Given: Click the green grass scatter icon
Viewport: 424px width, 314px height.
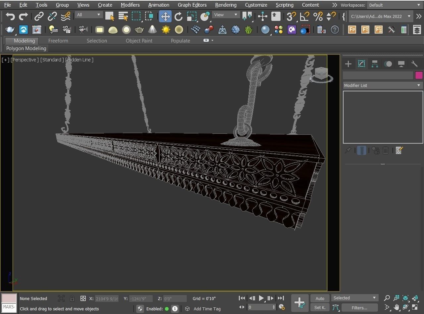Looking at the screenshot, I should (248, 30).
